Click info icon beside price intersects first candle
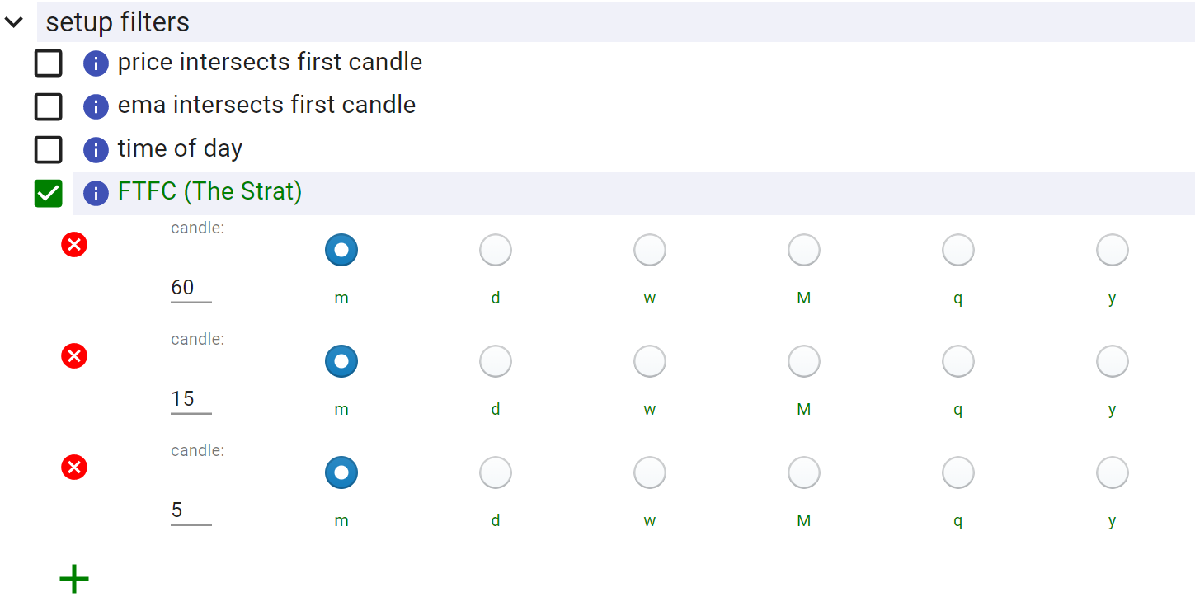 [96, 63]
